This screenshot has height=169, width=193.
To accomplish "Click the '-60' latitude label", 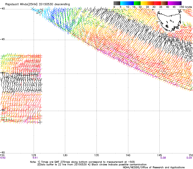I will [2, 152].
